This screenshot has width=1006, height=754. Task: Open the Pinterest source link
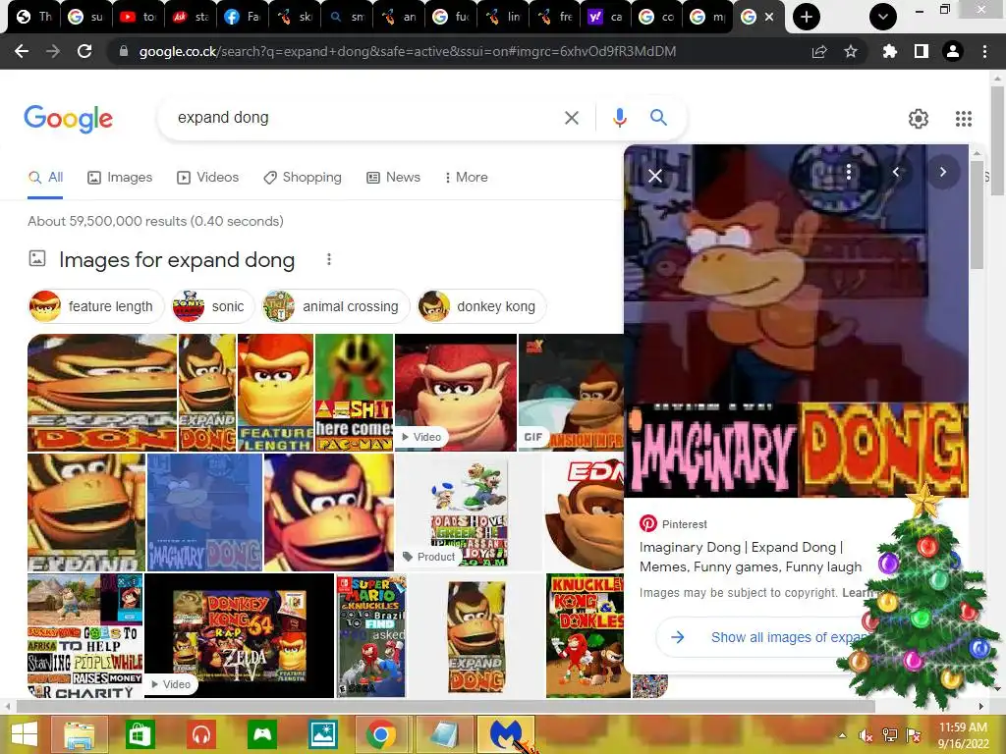(x=673, y=524)
